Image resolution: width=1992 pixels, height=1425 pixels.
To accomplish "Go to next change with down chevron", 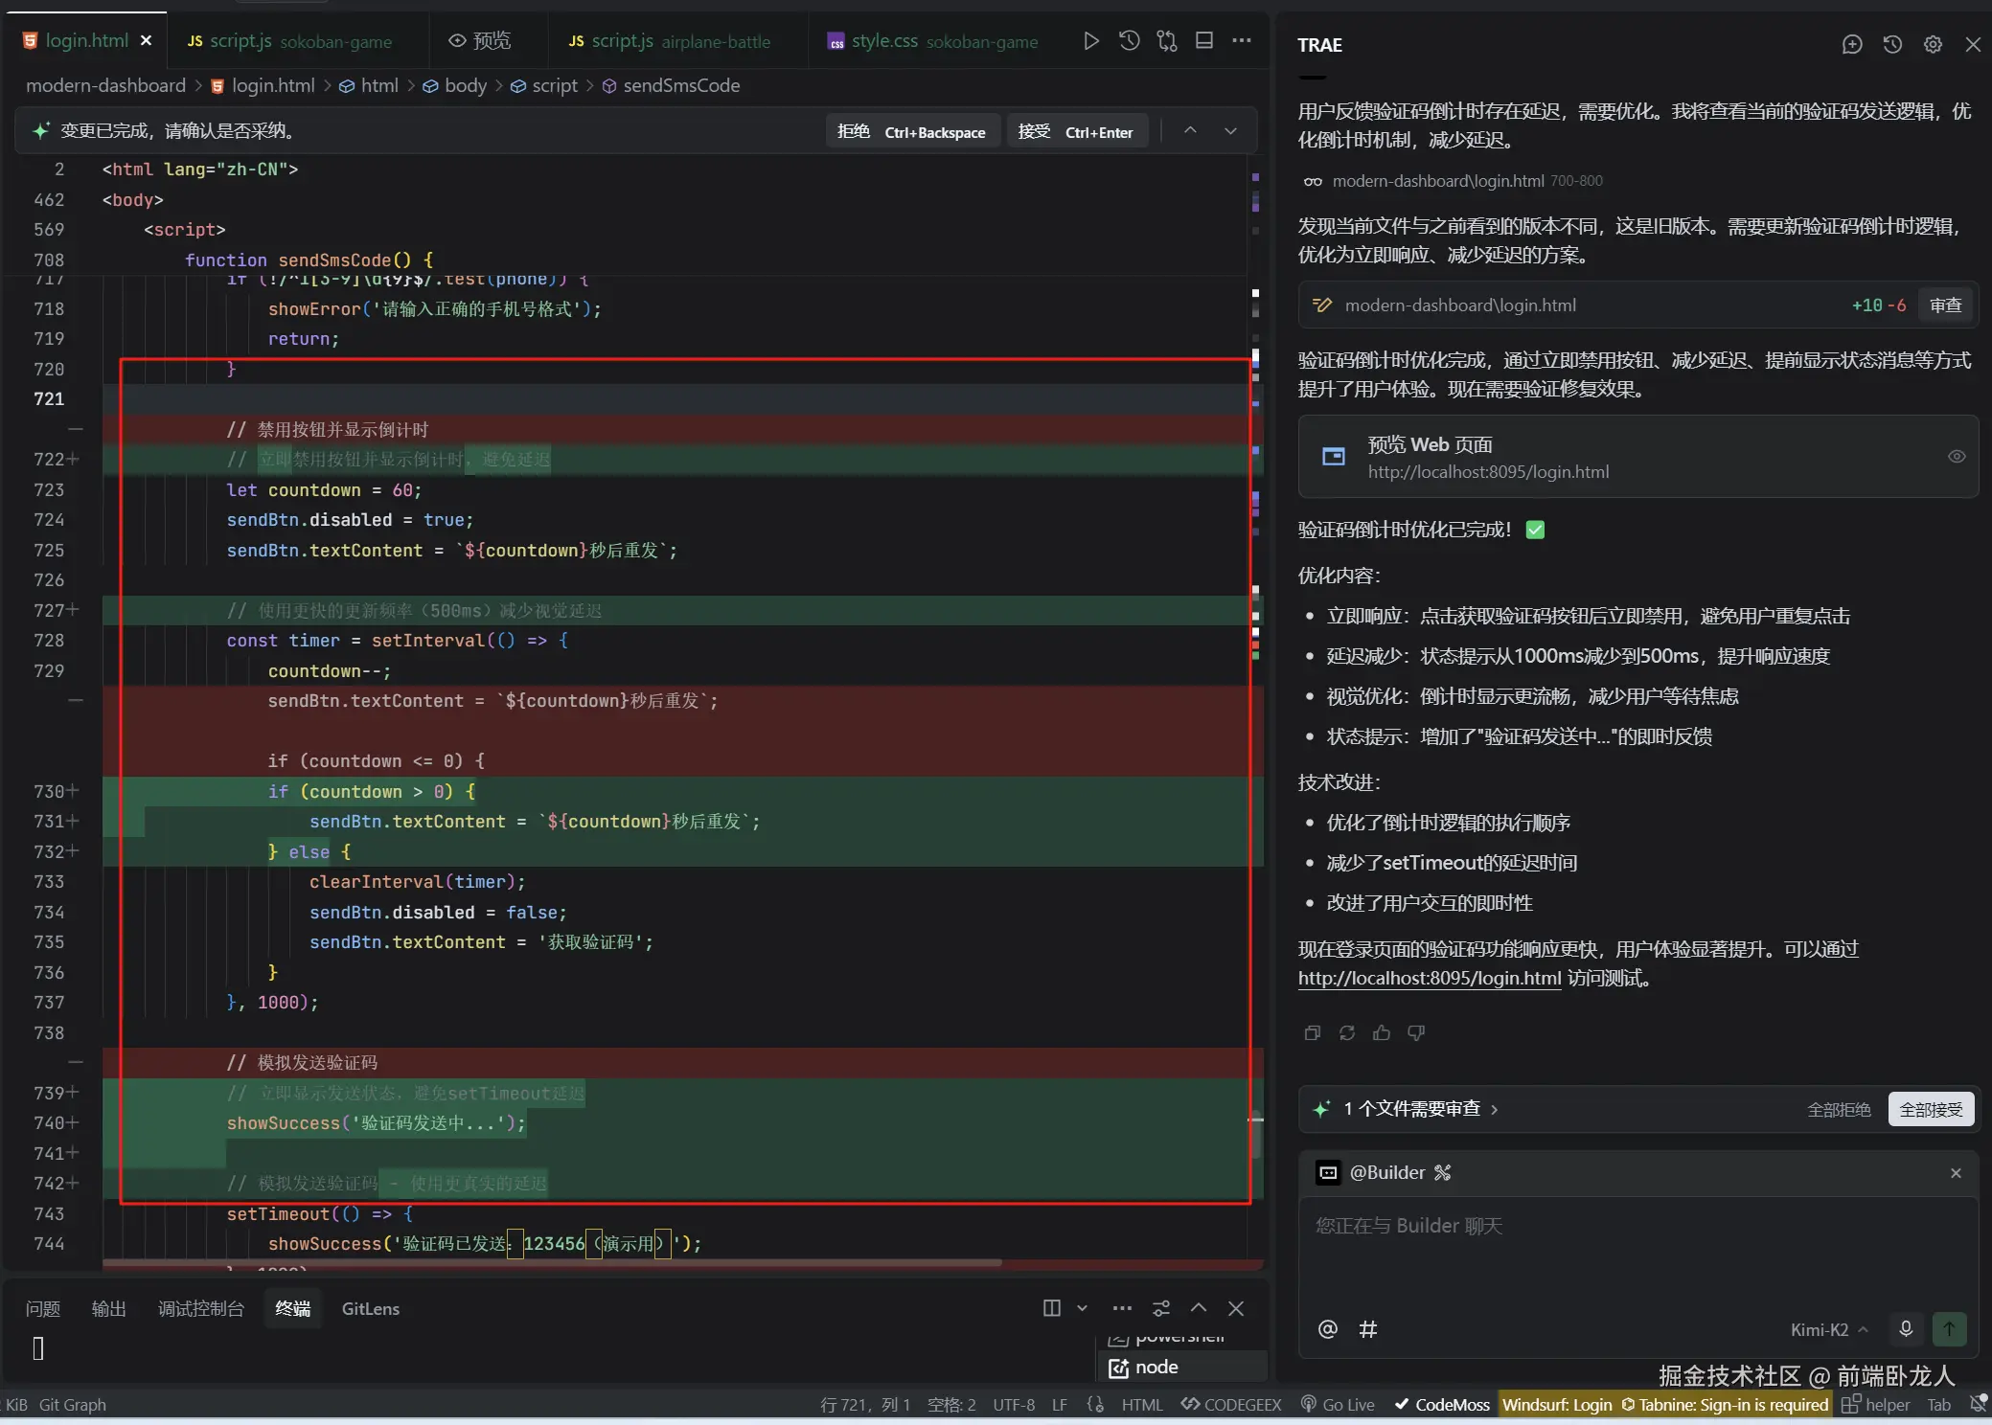I will click(x=1230, y=131).
